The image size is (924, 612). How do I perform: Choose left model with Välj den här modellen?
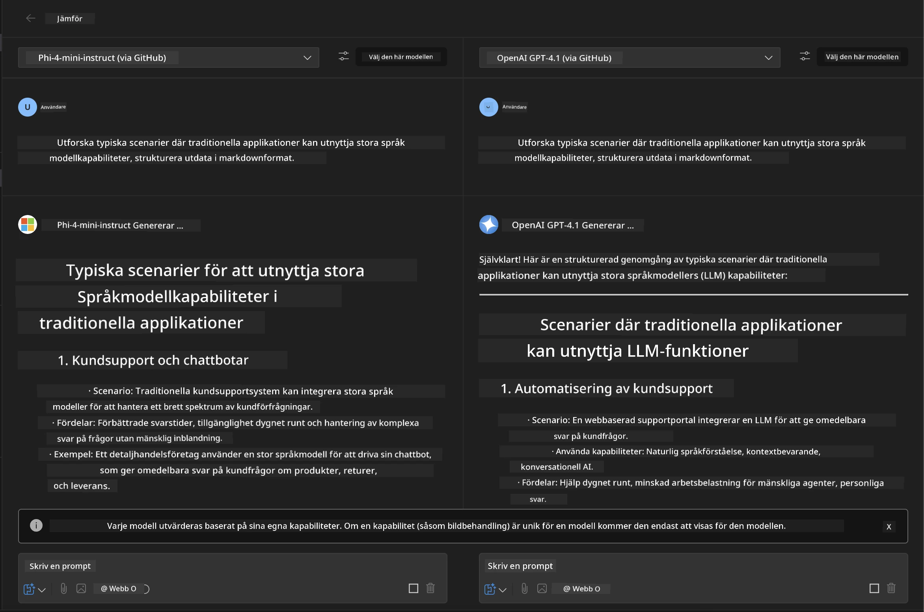click(x=401, y=57)
